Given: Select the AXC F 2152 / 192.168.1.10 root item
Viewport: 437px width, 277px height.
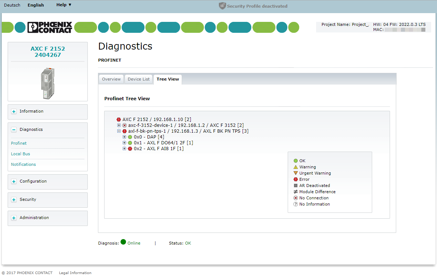Looking at the screenshot, I should coord(157,120).
